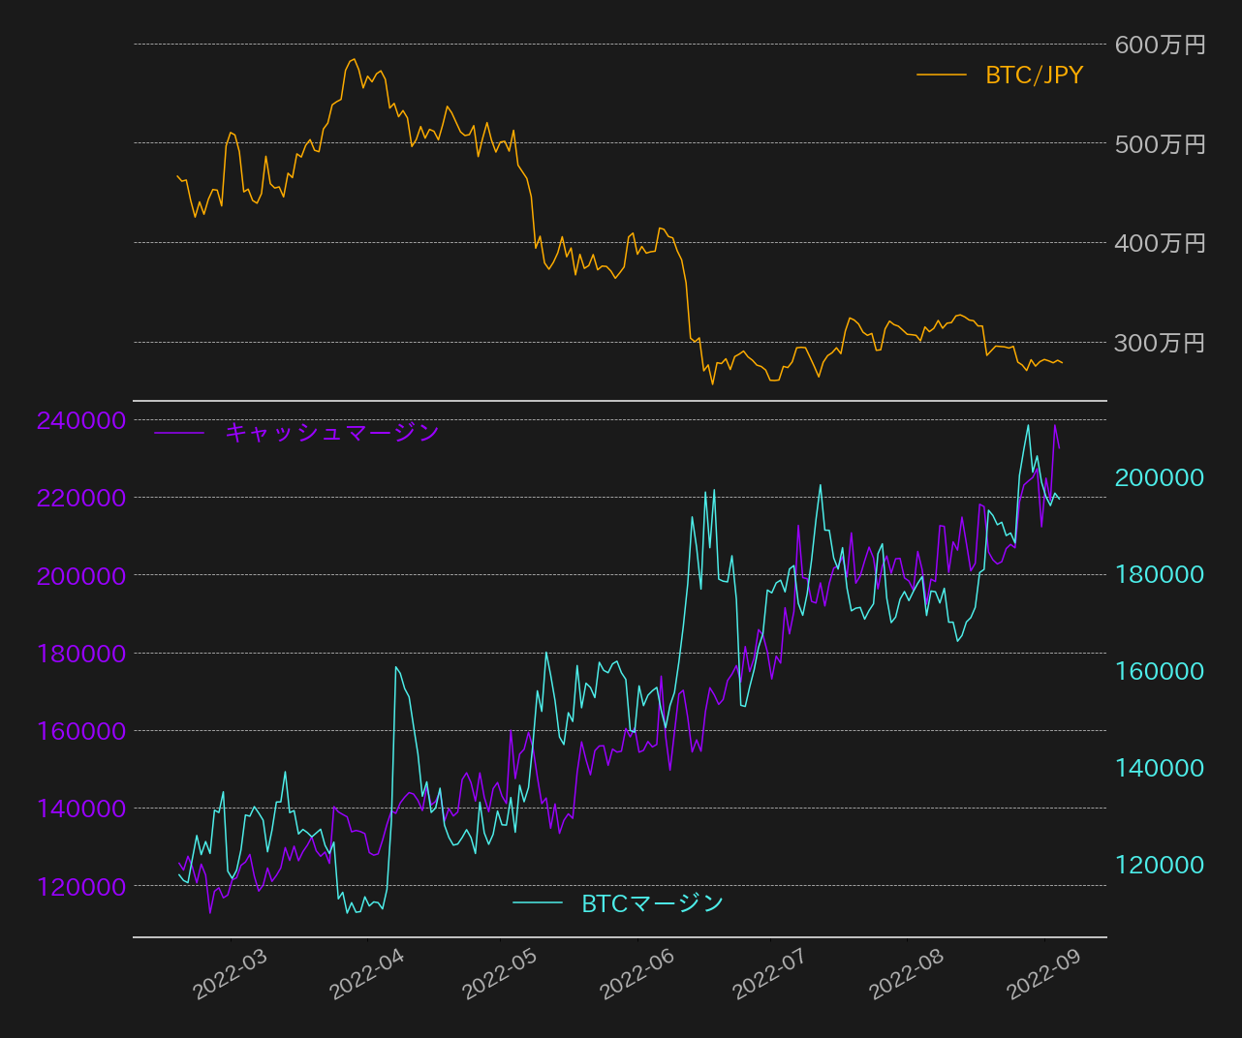
Task: Click the purple キャッシュマージン legend line
Action: coord(179,433)
